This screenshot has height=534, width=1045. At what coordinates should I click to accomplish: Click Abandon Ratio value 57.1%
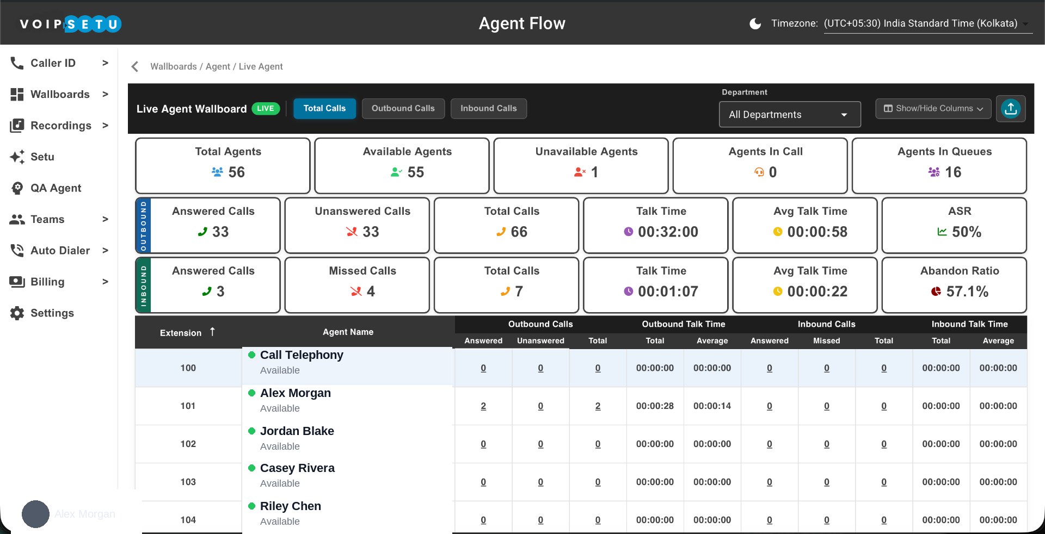(967, 291)
